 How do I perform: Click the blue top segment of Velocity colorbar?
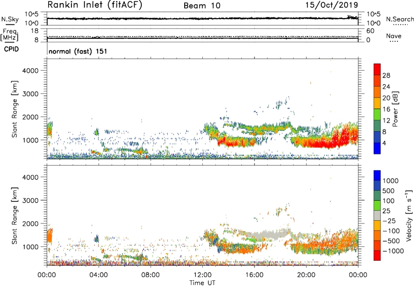377,176
